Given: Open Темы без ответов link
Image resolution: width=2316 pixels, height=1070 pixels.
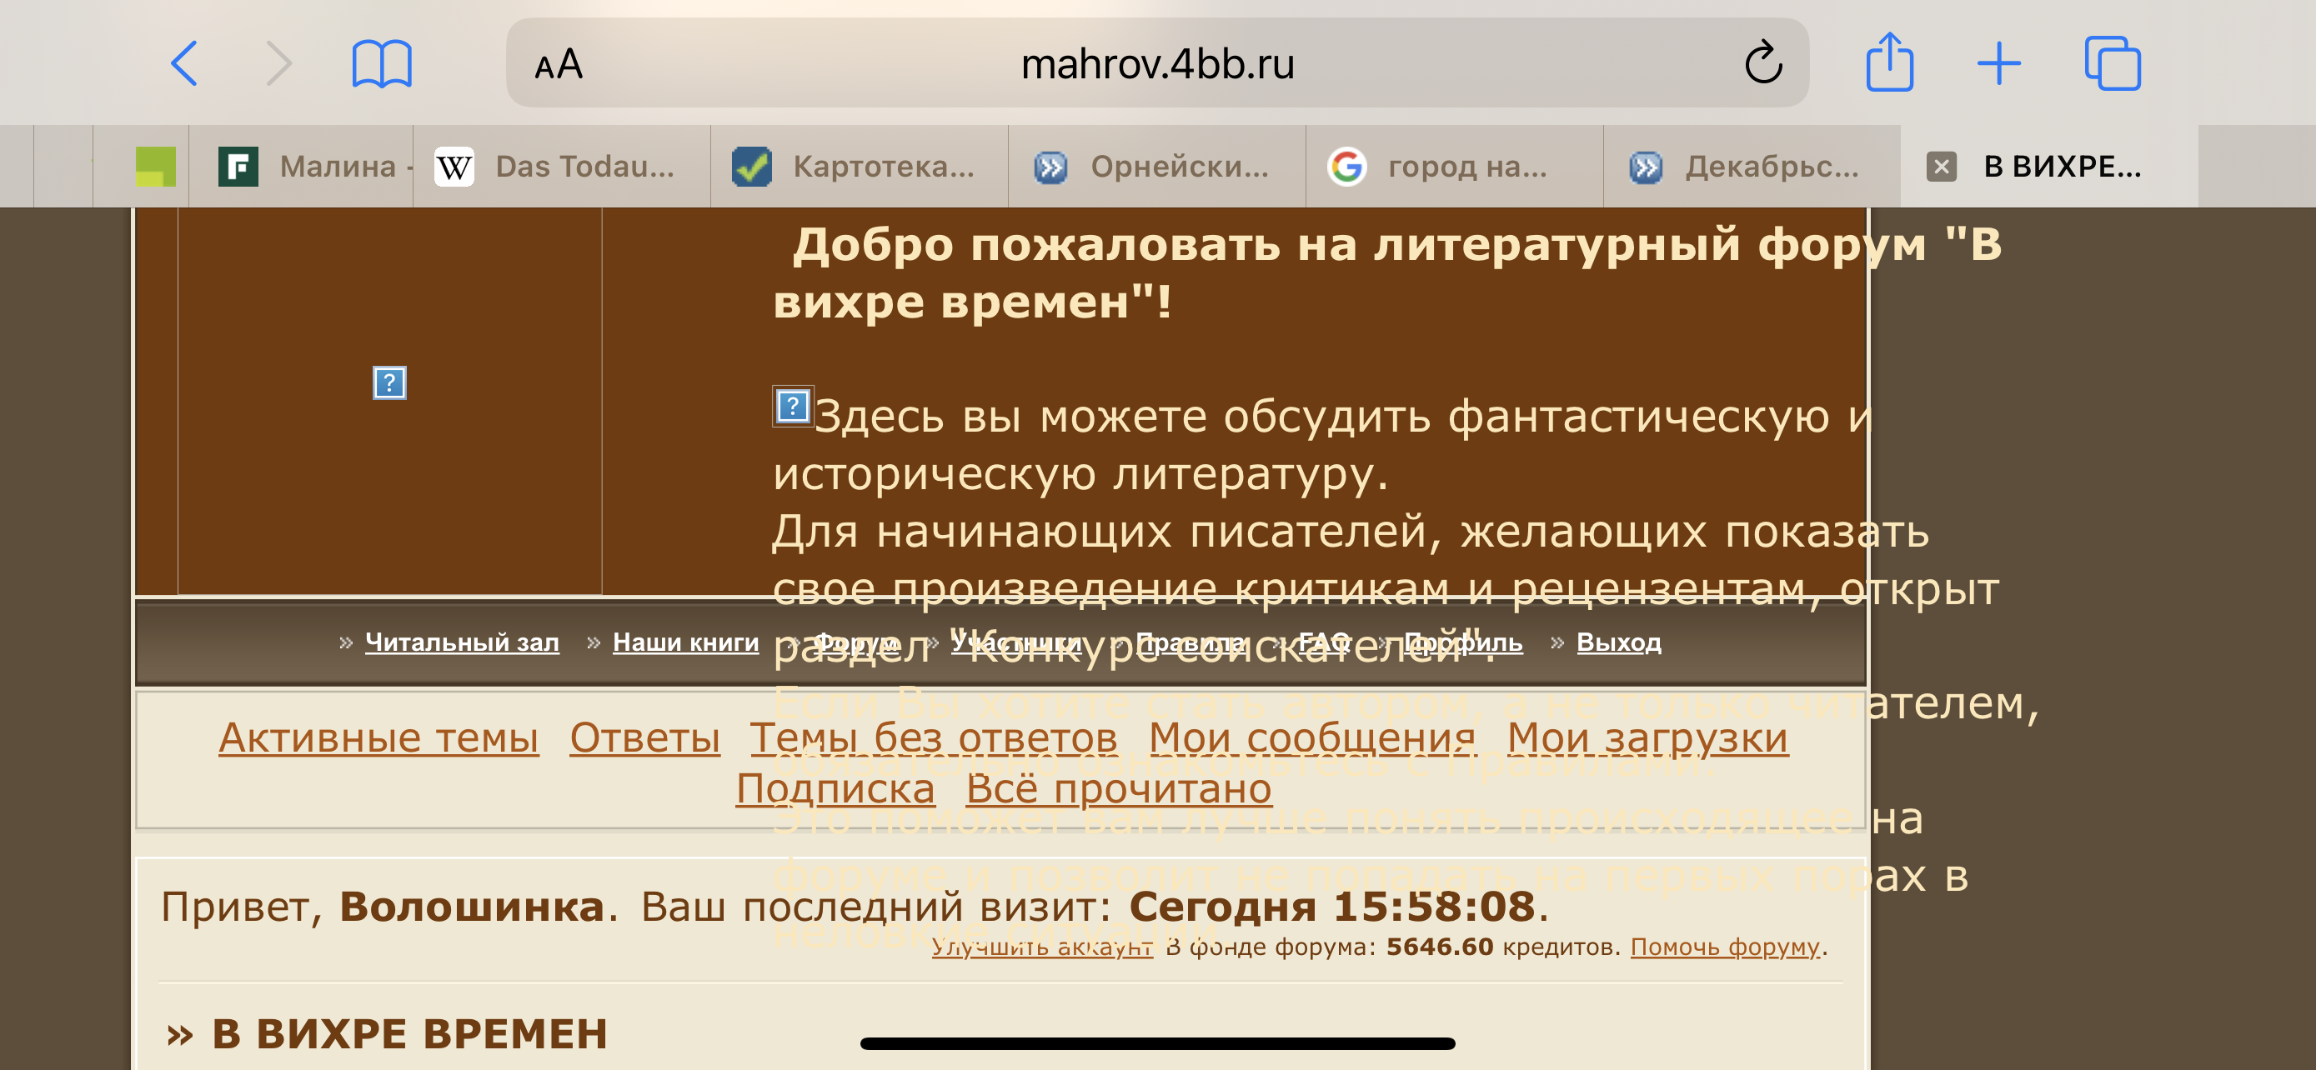Looking at the screenshot, I should (933, 738).
